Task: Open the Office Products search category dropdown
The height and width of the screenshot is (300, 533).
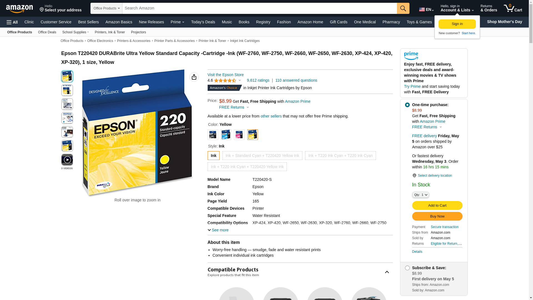Action: point(106,8)
